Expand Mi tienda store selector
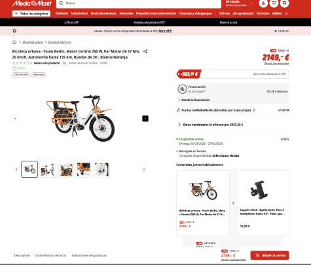311x265 pixels. coord(239,3)
